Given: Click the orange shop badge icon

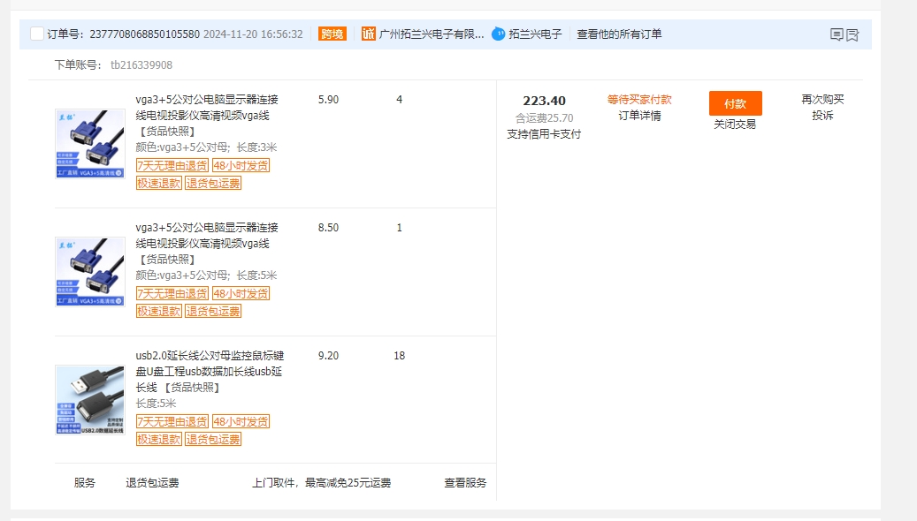Looking at the screenshot, I should click(369, 34).
